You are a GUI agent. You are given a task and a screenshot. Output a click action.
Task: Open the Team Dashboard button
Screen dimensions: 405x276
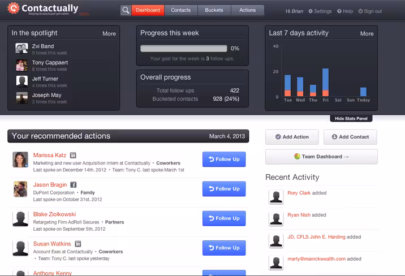tap(321, 157)
